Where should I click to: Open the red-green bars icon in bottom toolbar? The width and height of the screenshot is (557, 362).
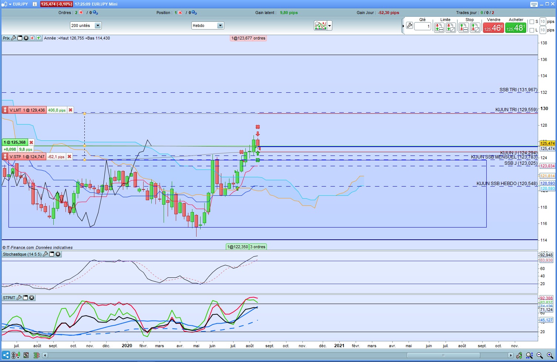[37, 355]
